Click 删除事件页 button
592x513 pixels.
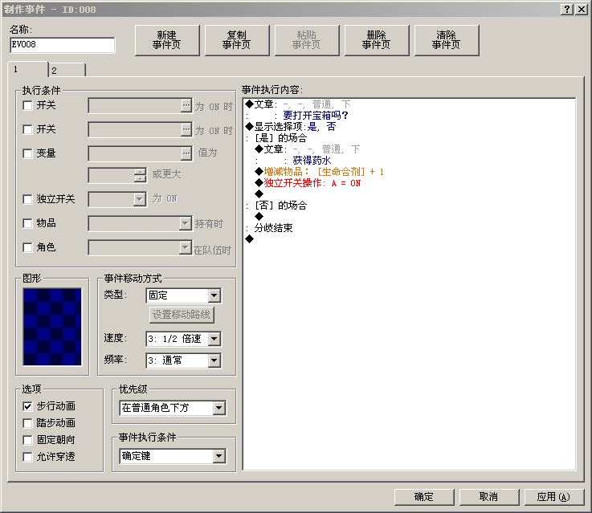(377, 40)
